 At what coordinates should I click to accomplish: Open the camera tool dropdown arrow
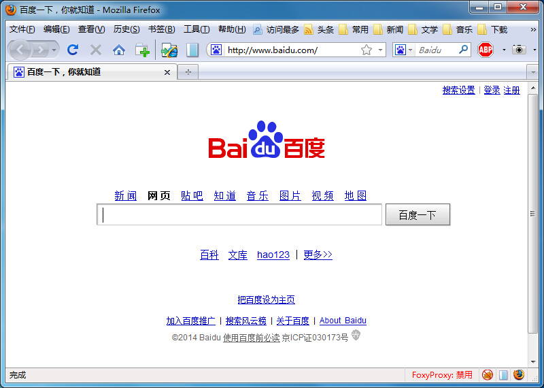[534, 50]
